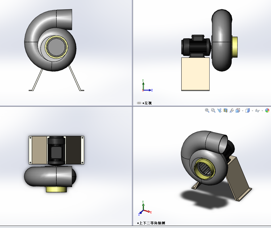271x228 pixels.
Task: Click the Dynamic Annotation Views icon
Action: (x=232, y=110)
